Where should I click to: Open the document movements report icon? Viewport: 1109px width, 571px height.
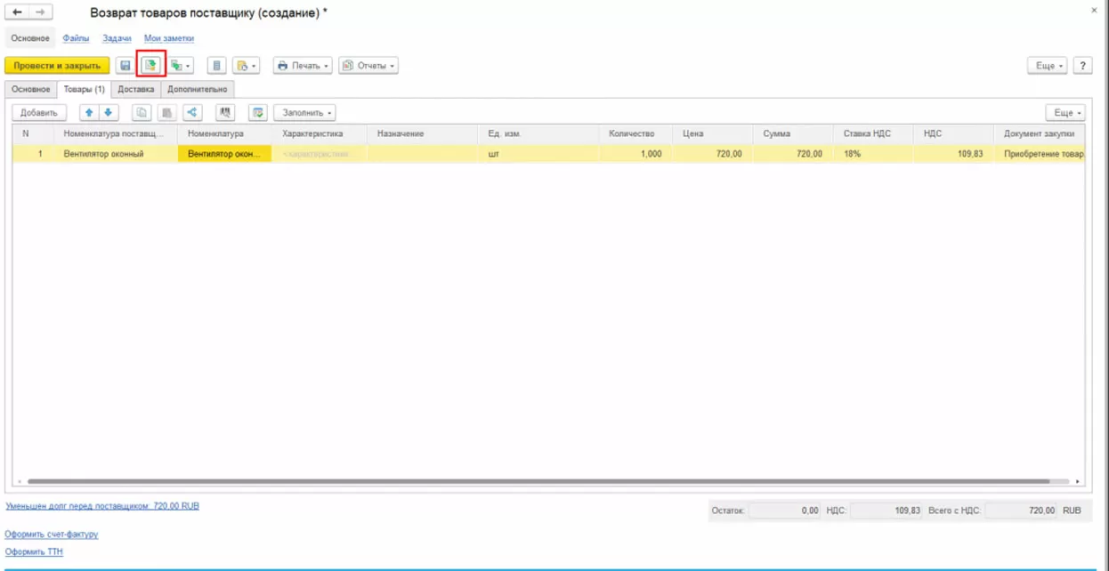[216, 66]
